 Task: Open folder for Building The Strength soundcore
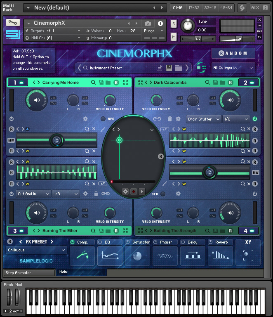click(x=222, y=231)
